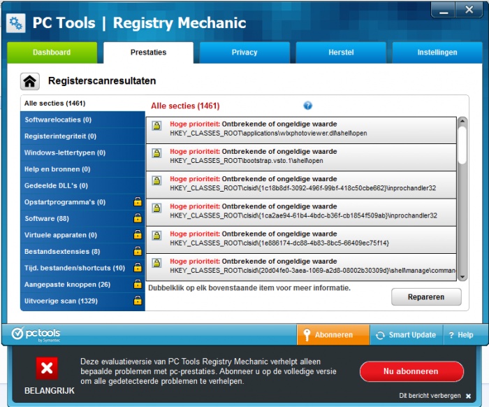The image size is (489, 407).
Task: Select the 20d04fe0-3aea shell\manage entry
Action: 301,267
